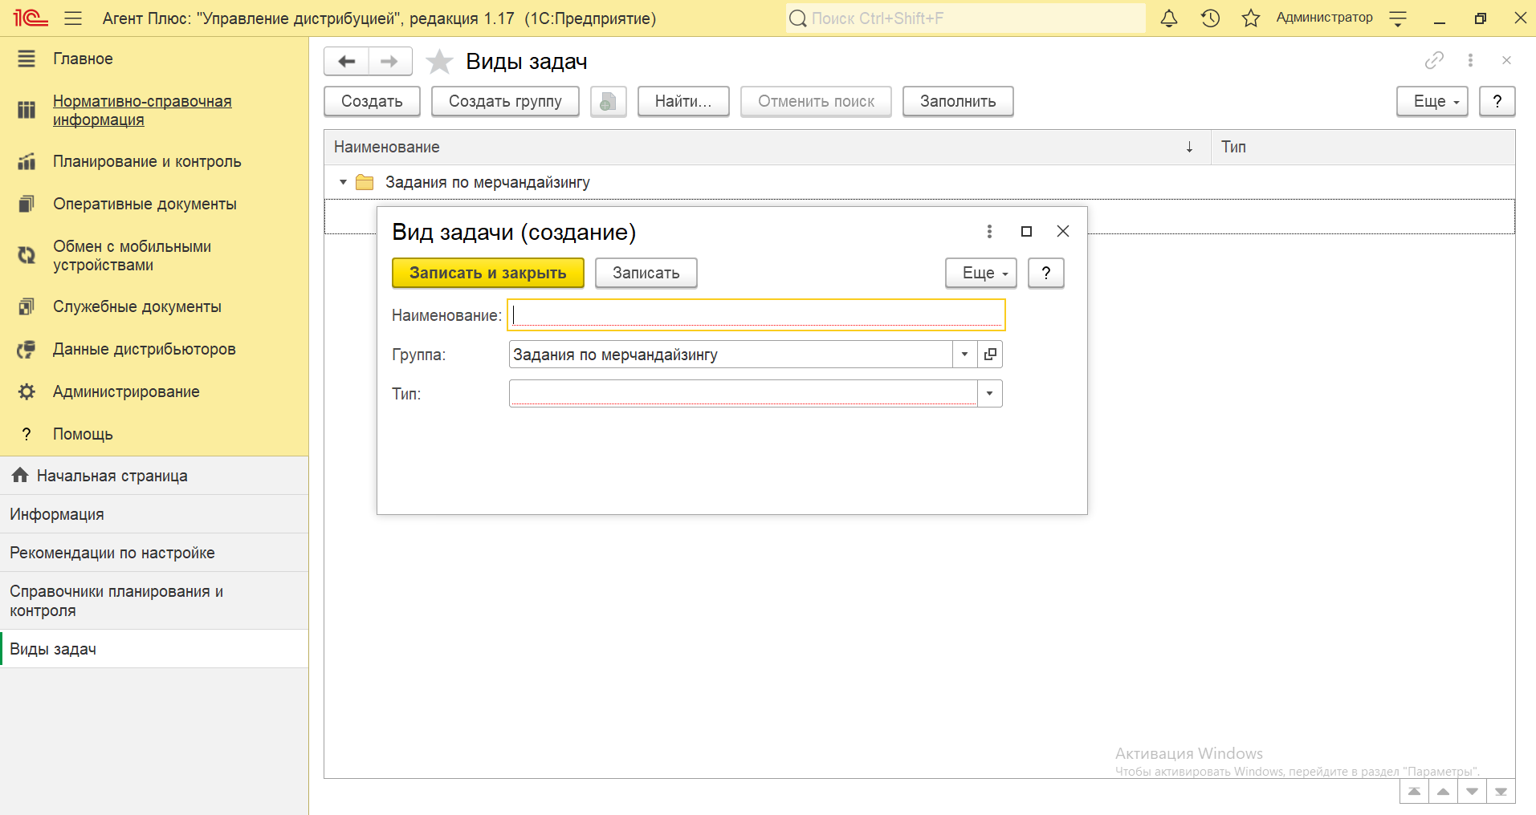This screenshot has height=815, width=1536.
Task: Navigate forward with the right arrow
Action: coord(389,61)
